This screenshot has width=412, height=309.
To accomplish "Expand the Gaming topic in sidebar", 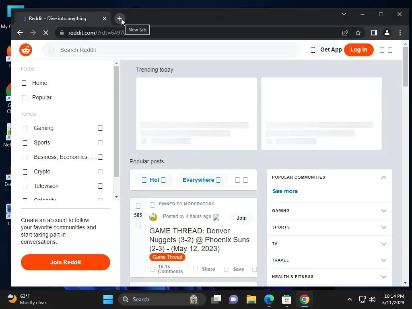I will [100, 128].
